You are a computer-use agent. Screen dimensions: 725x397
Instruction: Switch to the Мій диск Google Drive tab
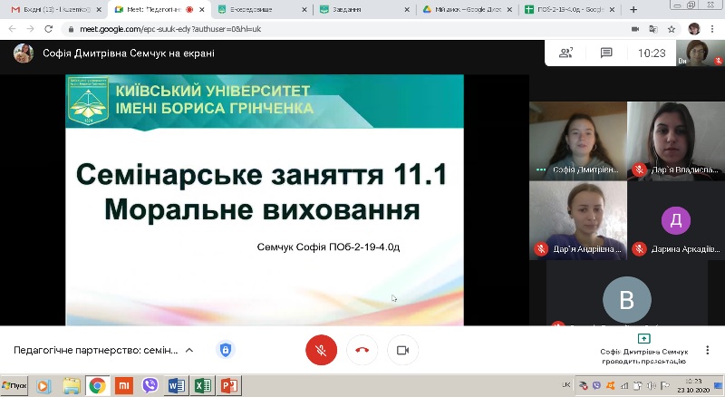click(x=467, y=9)
